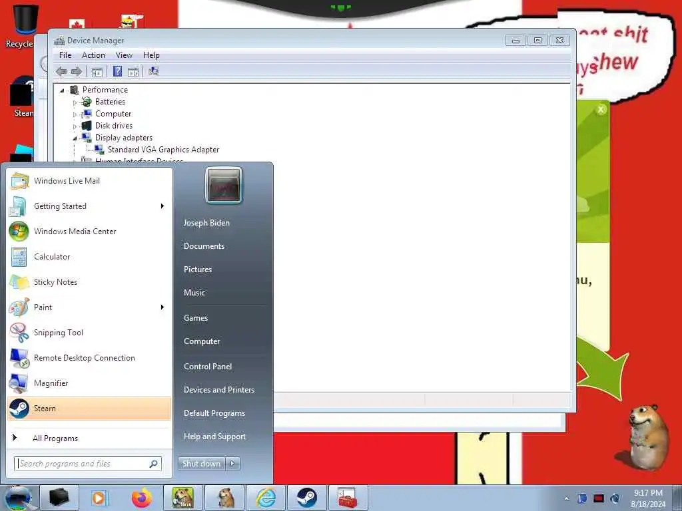Collapse the Display adapters node
682x511 pixels.
coord(75,138)
